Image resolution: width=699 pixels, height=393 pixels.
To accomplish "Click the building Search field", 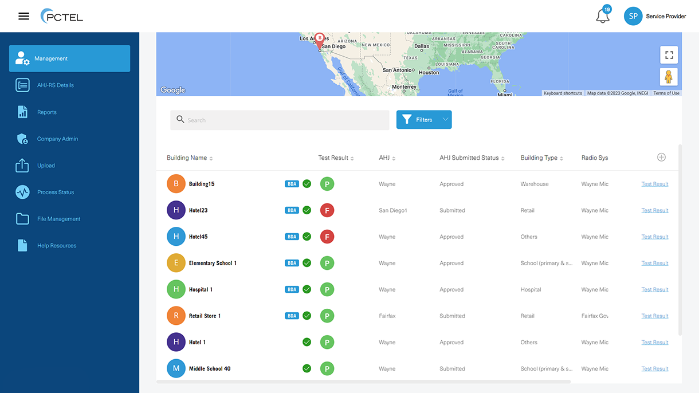I will 280,120.
